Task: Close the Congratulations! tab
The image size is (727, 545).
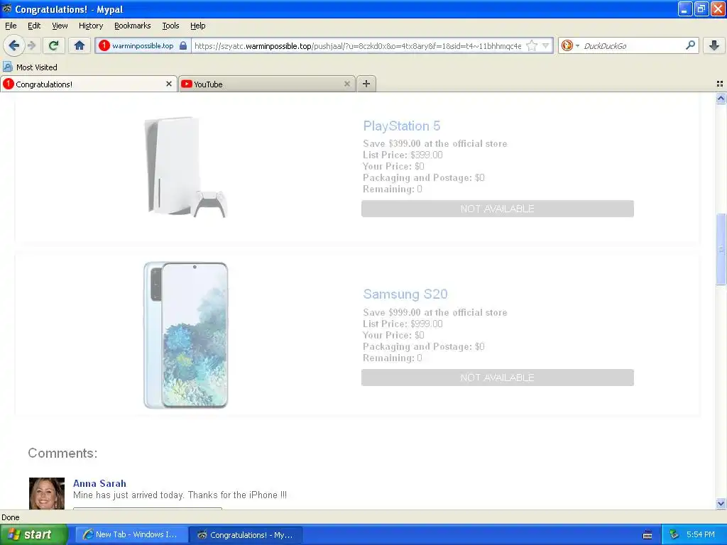Action: (169, 84)
